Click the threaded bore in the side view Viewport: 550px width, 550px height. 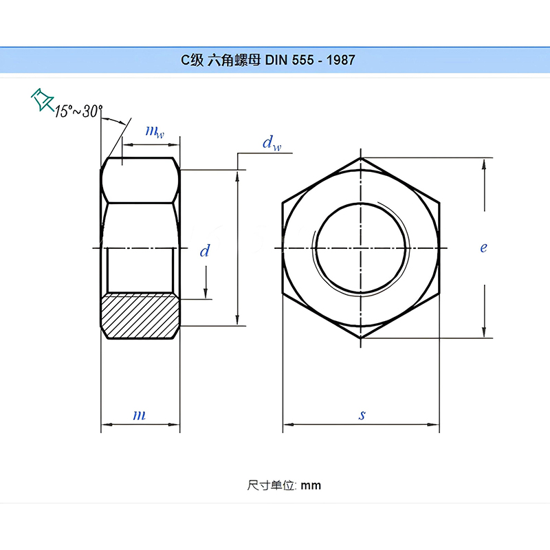[x=140, y=270]
